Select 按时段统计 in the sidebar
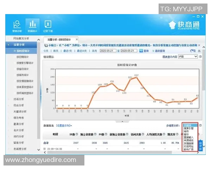 [x=21, y=51]
